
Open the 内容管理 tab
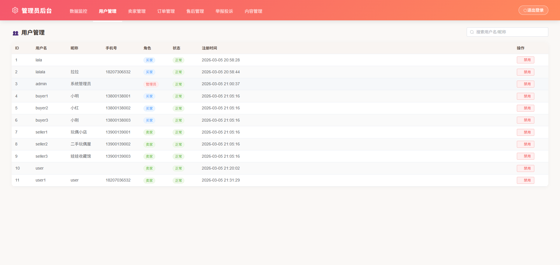pyautogui.click(x=253, y=11)
